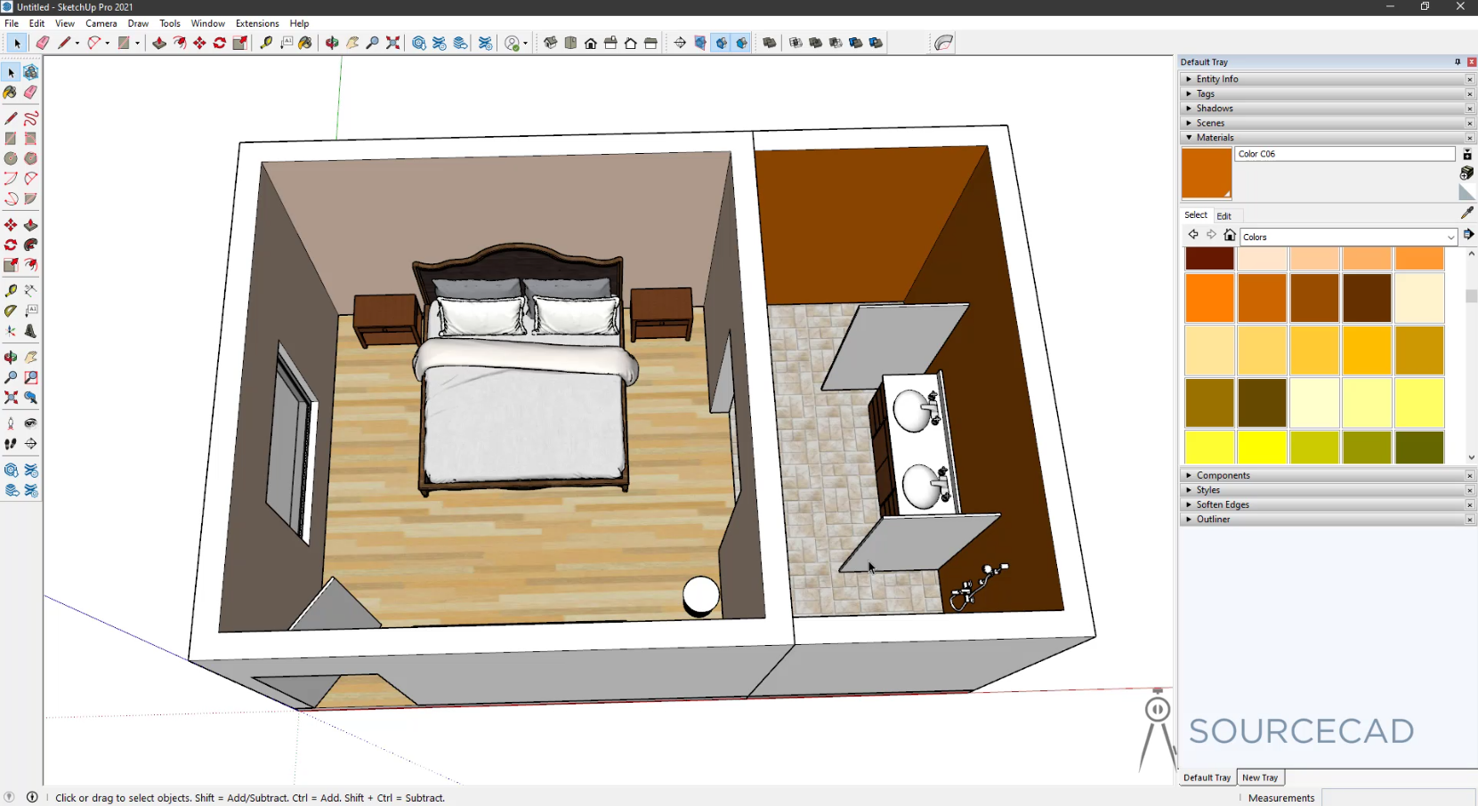Pick the Axes tool in left toolbar

tap(11, 331)
